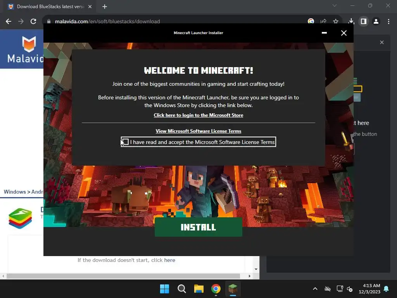Image resolution: width=397 pixels, height=298 pixels.
Task: Open the Windows breadcrumb link
Action: click(15, 192)
